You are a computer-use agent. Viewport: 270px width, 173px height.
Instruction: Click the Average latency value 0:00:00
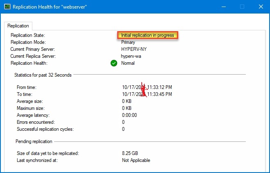pyautogui.click(x=129, y=115)
